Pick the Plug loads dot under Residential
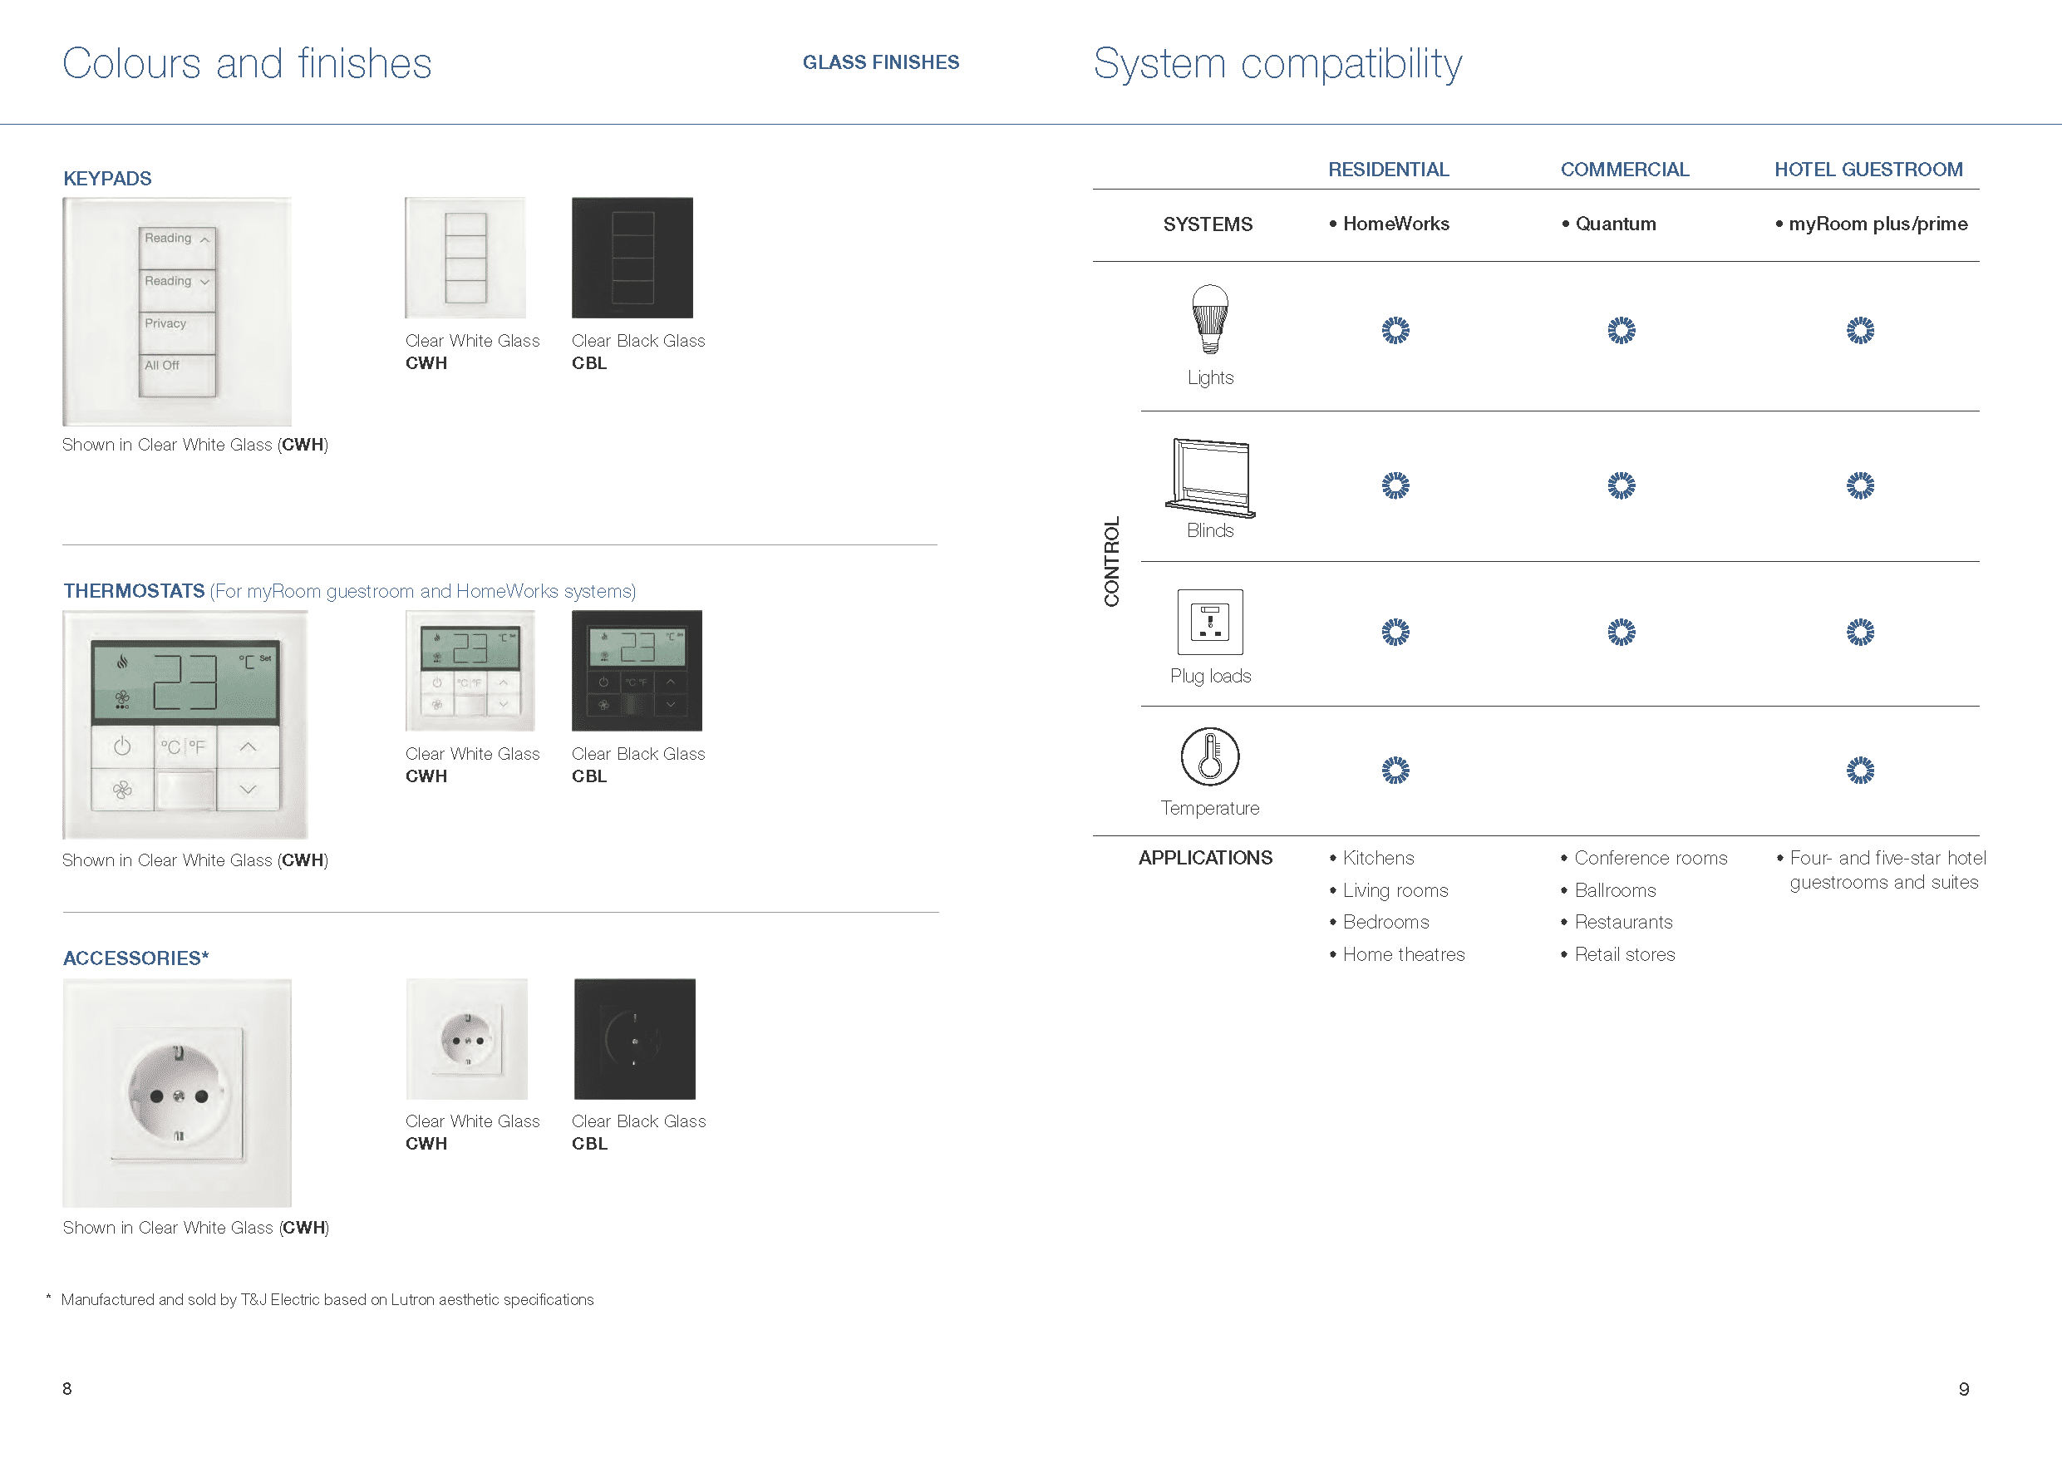 tap(1395, 633)
